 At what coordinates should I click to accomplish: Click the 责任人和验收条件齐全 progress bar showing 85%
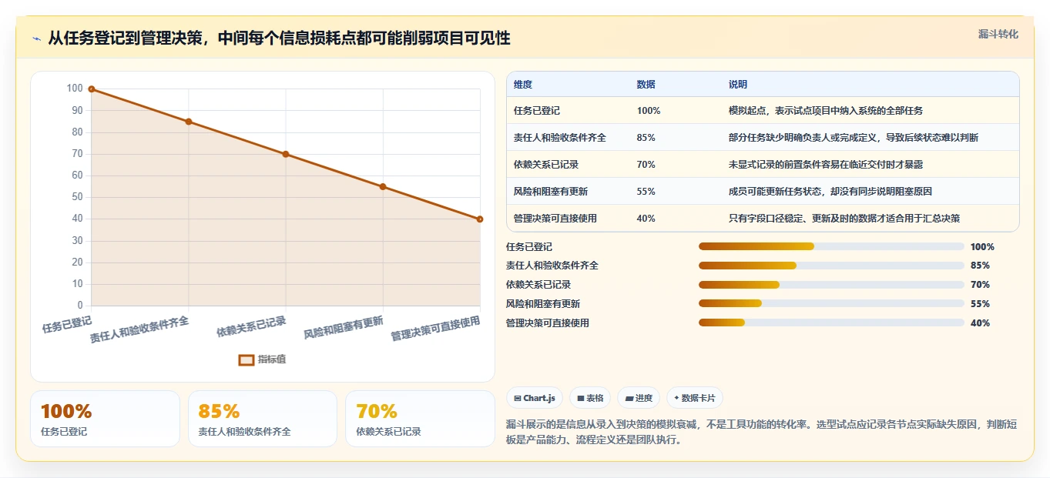pyautogui.click(x=831, y=266)
